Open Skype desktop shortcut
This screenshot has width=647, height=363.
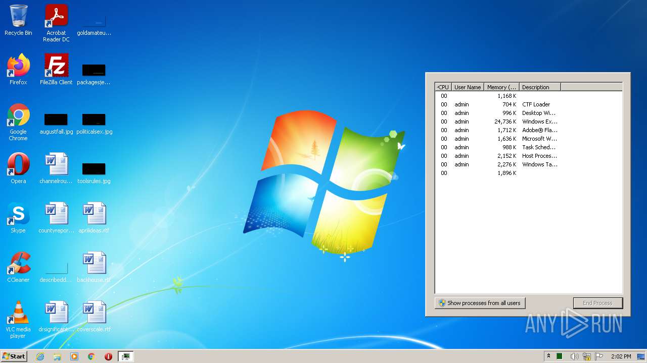point(18,218)
